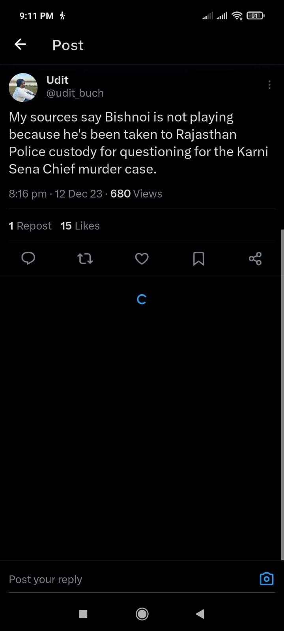
Task: Tap the repost arrows icon
Action: pyautogui.click(x=85, y=259)
